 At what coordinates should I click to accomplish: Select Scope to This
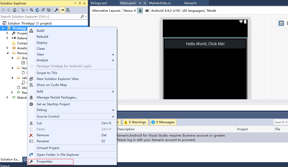72,73
